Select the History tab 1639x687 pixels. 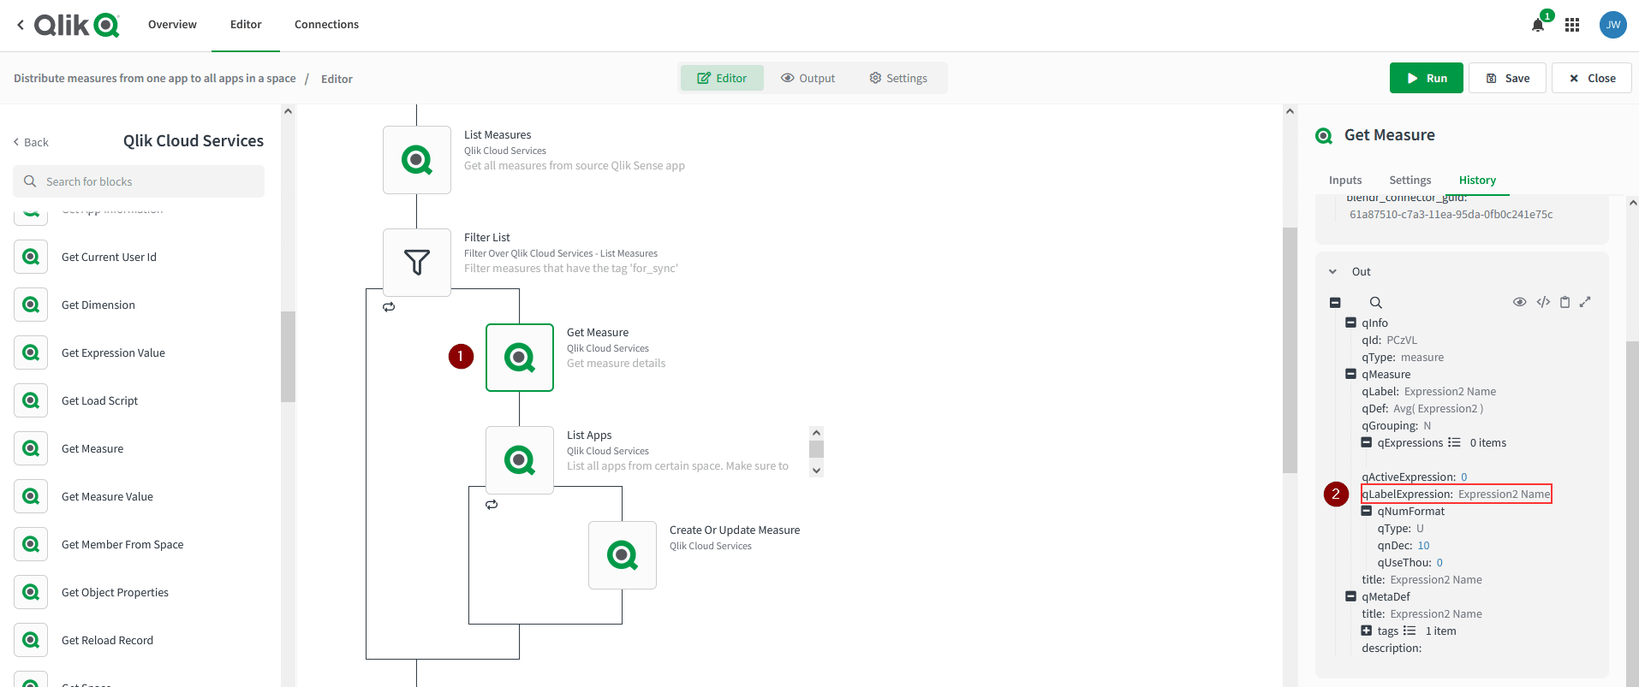pyautogui.click(x=1477, y=180)
